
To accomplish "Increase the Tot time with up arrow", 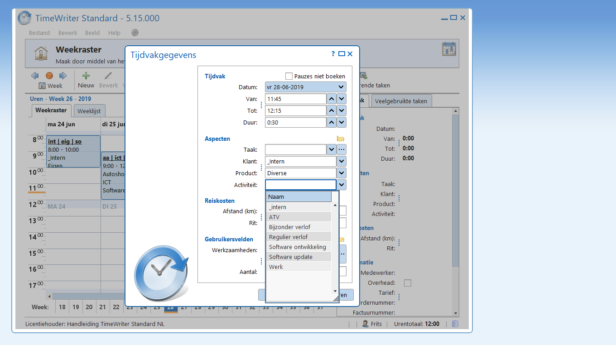I will pyautogui.click(x=331, y=110).
